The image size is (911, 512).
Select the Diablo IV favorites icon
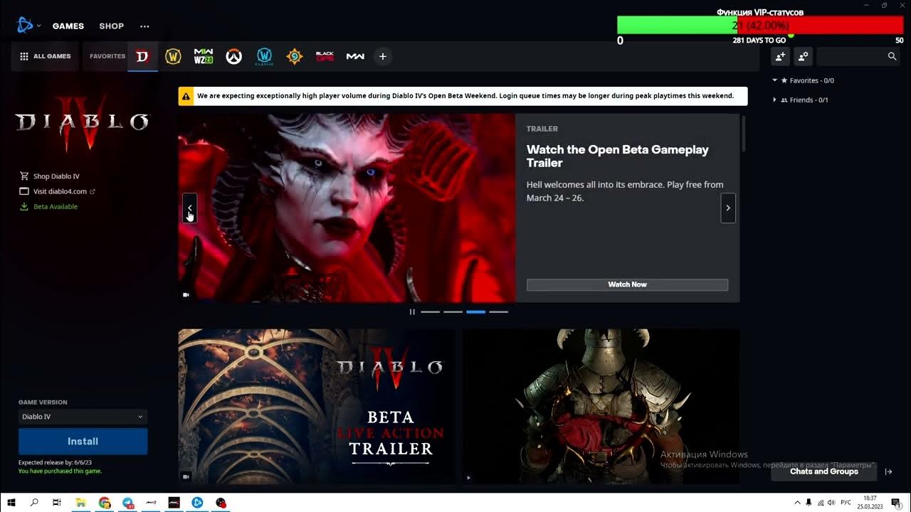tap(142, 56)
